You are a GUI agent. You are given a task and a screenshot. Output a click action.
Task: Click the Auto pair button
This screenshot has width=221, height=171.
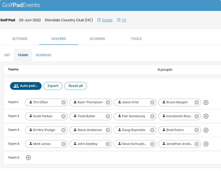(x=26, y=86)
